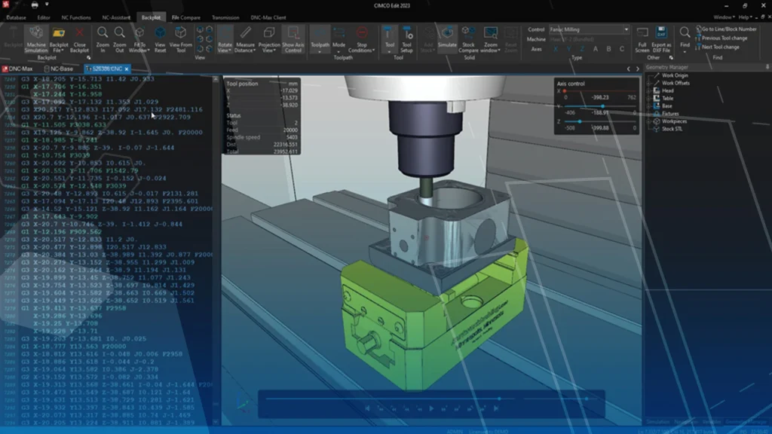Apply Fit To Window view
The height and width of the screenshot is (434, 772).
click(x=139, y=38)
